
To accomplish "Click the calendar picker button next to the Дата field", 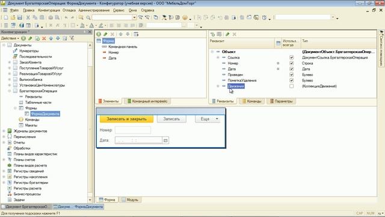I will pyautogui.click(x=165, y=140).
